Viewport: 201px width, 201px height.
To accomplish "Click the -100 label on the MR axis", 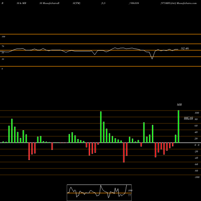I will tap(197, 177).
